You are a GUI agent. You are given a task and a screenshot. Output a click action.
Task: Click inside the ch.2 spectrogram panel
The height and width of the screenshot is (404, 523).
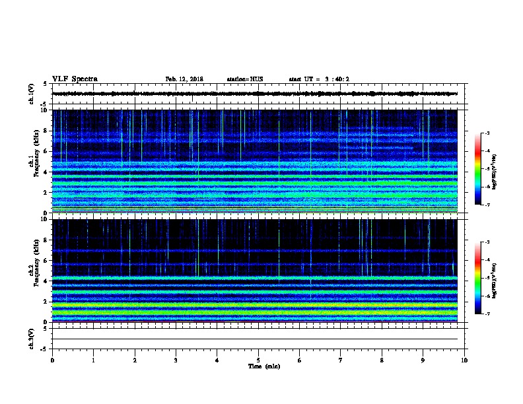pyautogui.click(x=255, y=271)
